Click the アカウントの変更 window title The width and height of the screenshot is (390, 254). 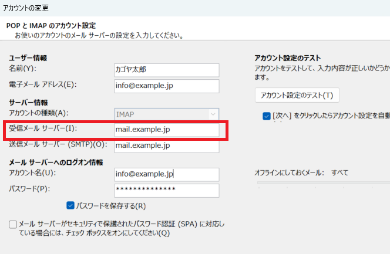tap(26, 8)
